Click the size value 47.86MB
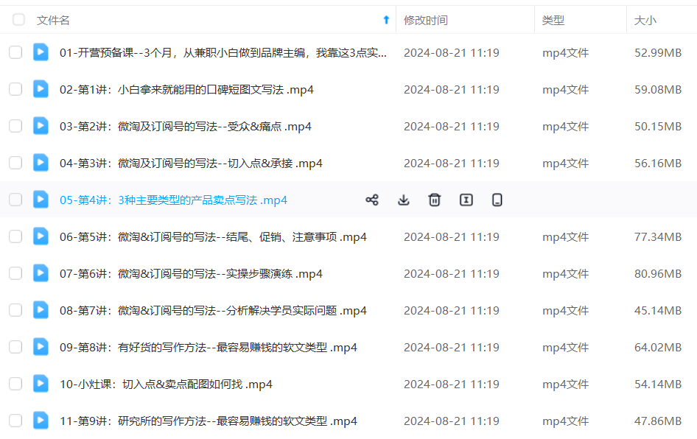The image size is (697, 439). [658, 421]
